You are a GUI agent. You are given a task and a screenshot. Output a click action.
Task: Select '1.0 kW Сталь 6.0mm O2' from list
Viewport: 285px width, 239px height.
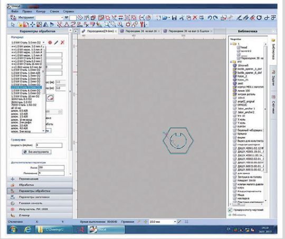pyautogui.click(x=26, y=90)
